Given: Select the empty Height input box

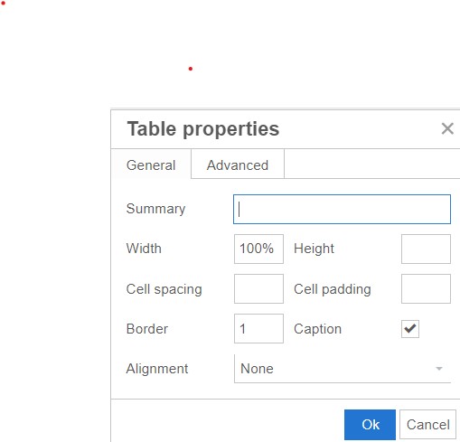Looking at the screenshot, I should pyautogui.click(x=426, y=249).
